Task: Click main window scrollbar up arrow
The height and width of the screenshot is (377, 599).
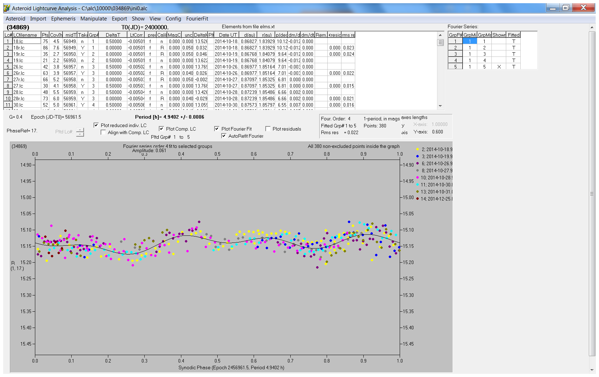Action: [x=592, y=27]
